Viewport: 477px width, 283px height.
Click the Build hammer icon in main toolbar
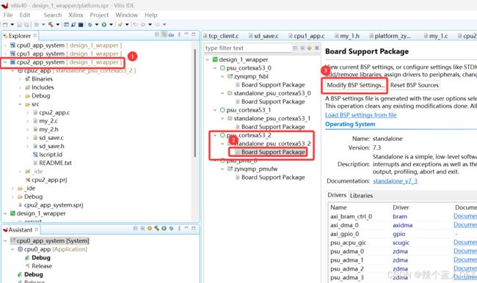(x=51, y=25)
